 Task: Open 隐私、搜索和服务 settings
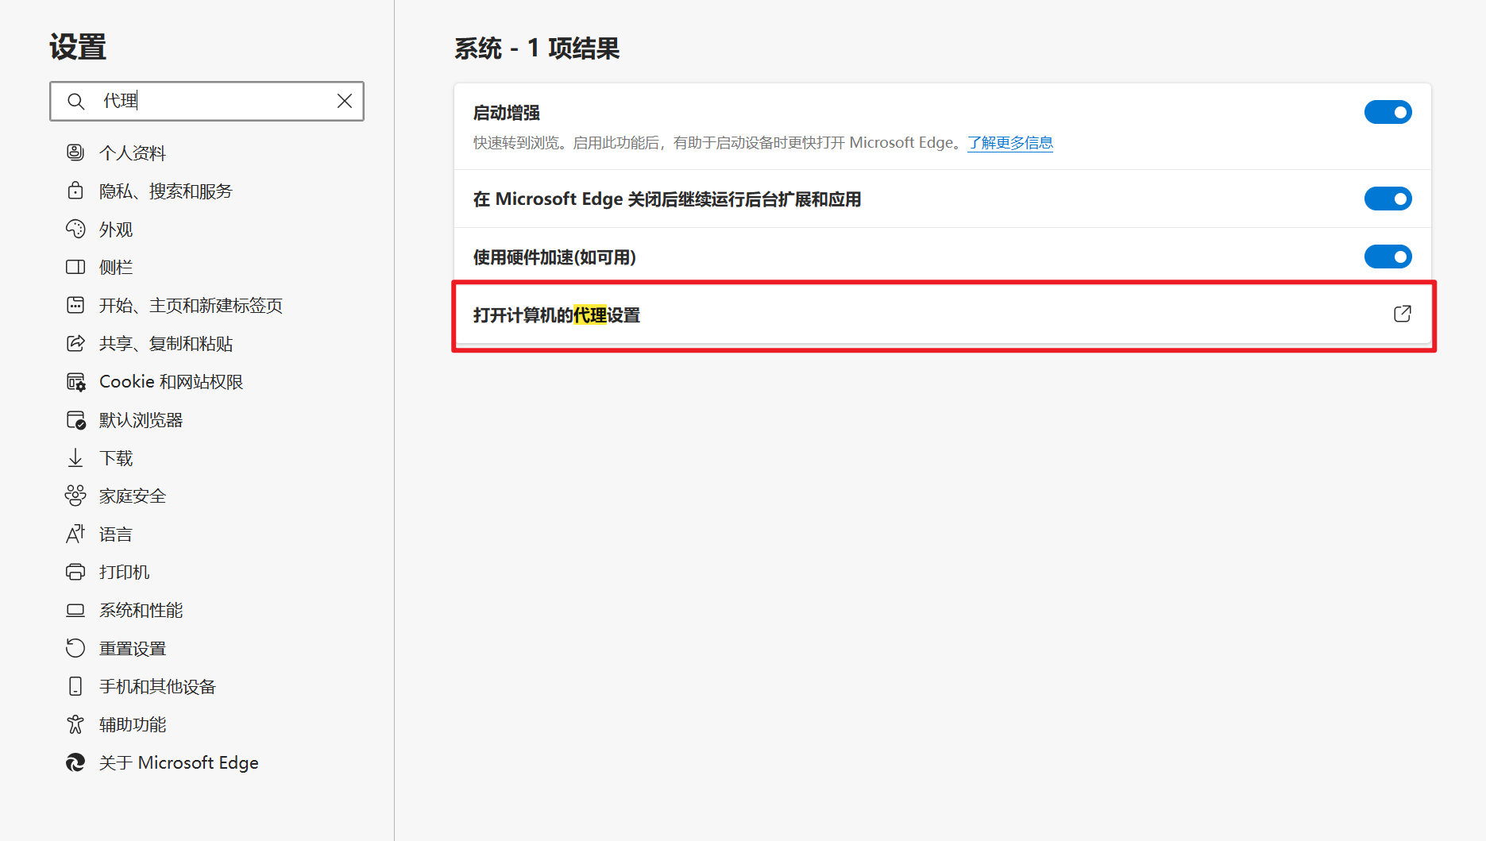tap(165, 191)
